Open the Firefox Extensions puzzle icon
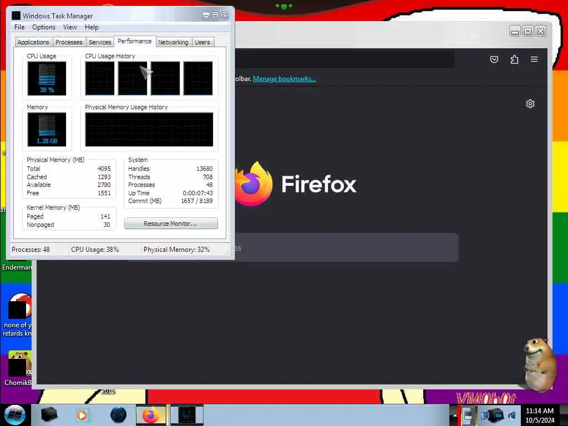 (x=514, y=59)
